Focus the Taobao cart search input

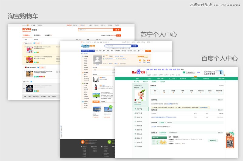point(96,30)
